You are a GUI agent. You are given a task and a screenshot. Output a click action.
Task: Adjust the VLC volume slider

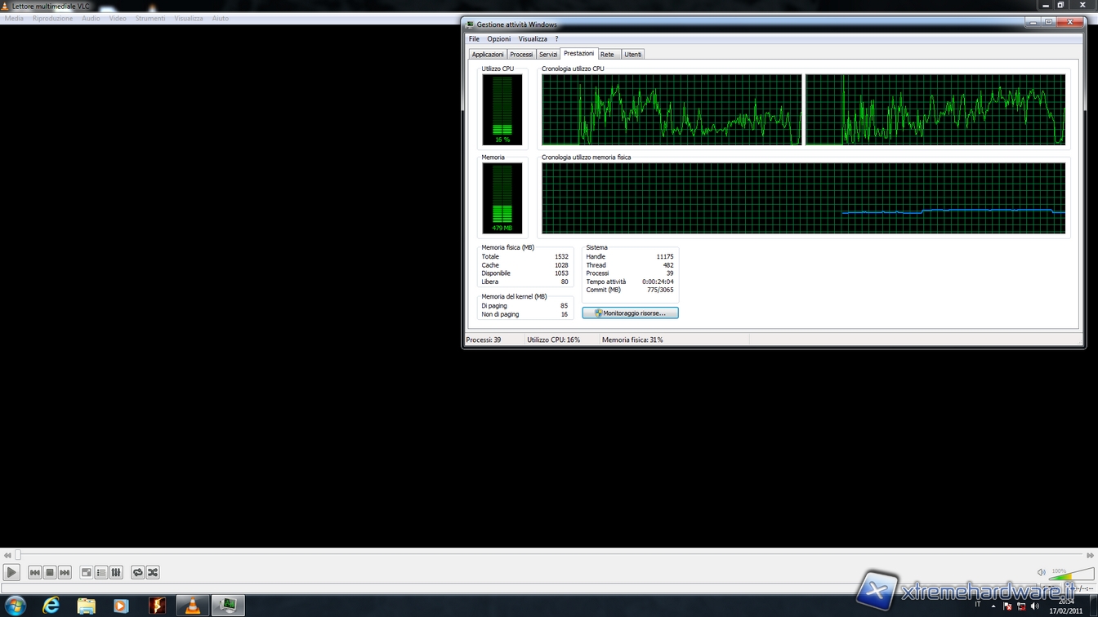point(1072,575)
